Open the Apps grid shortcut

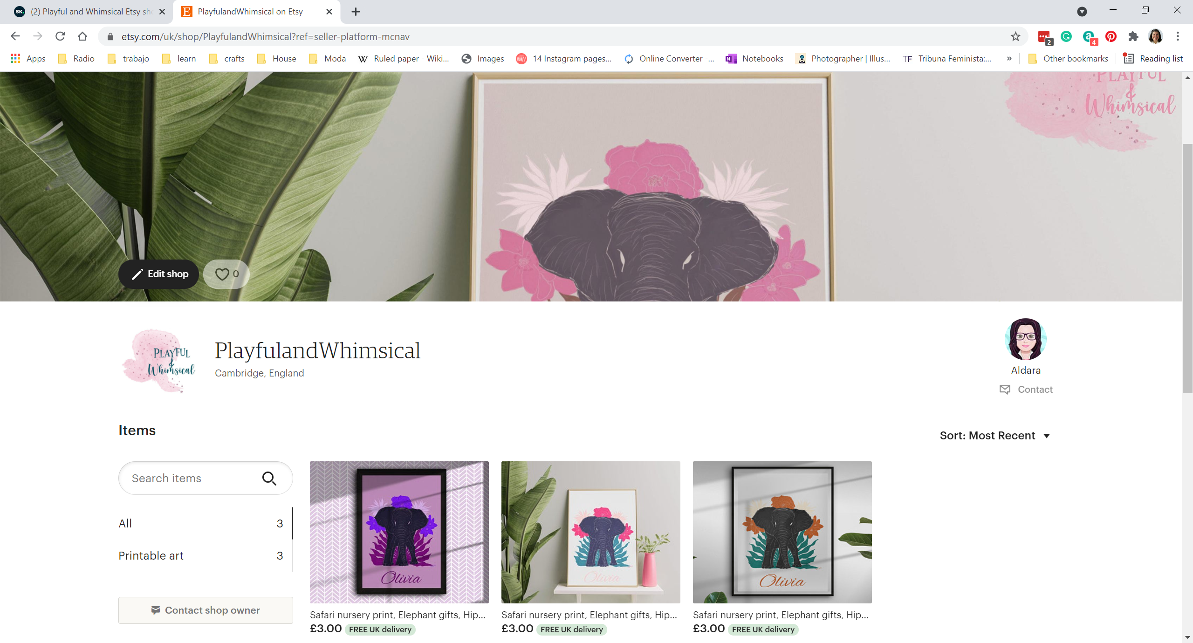coord(28,59)
